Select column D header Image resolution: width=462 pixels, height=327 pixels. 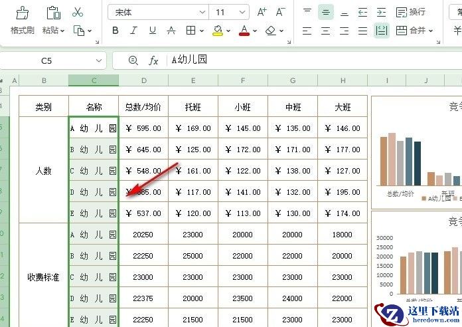(x=143, y=80)
